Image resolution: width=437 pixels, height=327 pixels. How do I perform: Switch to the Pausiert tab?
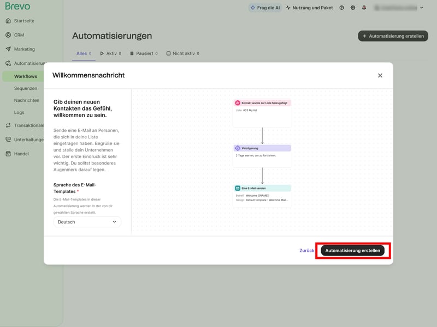144,53
